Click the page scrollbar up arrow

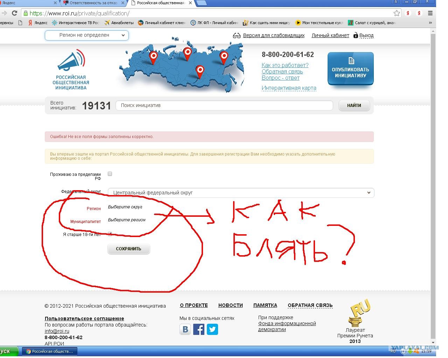click(433, 31)
